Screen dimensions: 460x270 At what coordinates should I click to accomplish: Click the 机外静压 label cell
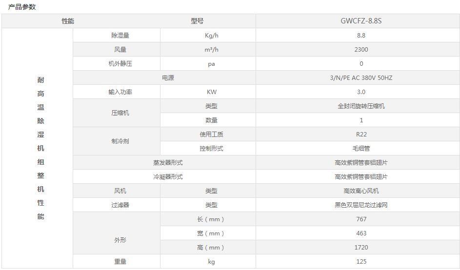(120, 64)
